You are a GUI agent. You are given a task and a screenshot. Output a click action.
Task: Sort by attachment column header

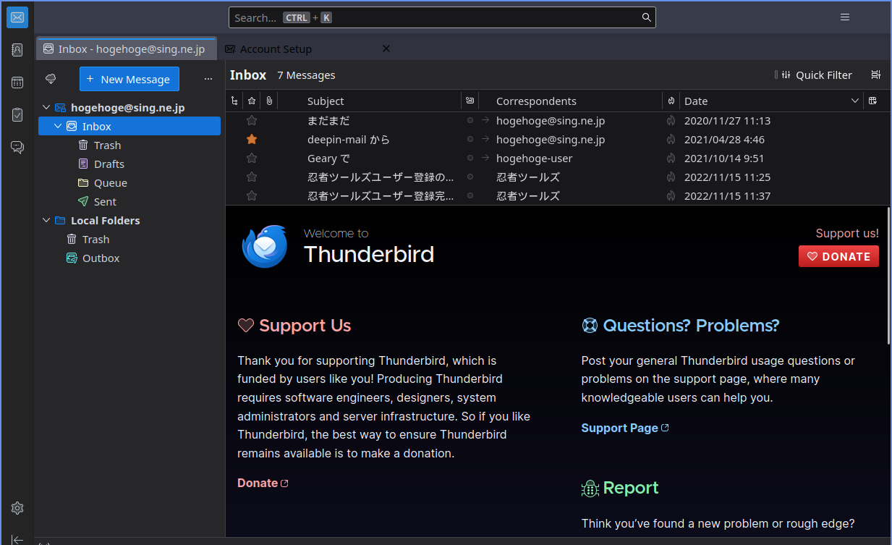(268, 101)
